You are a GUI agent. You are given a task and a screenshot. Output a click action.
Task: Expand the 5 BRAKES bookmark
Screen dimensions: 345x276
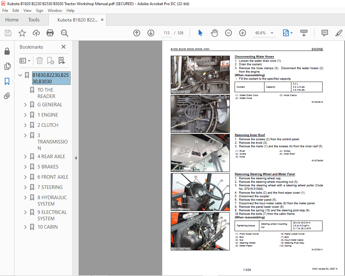pos(25,167)
